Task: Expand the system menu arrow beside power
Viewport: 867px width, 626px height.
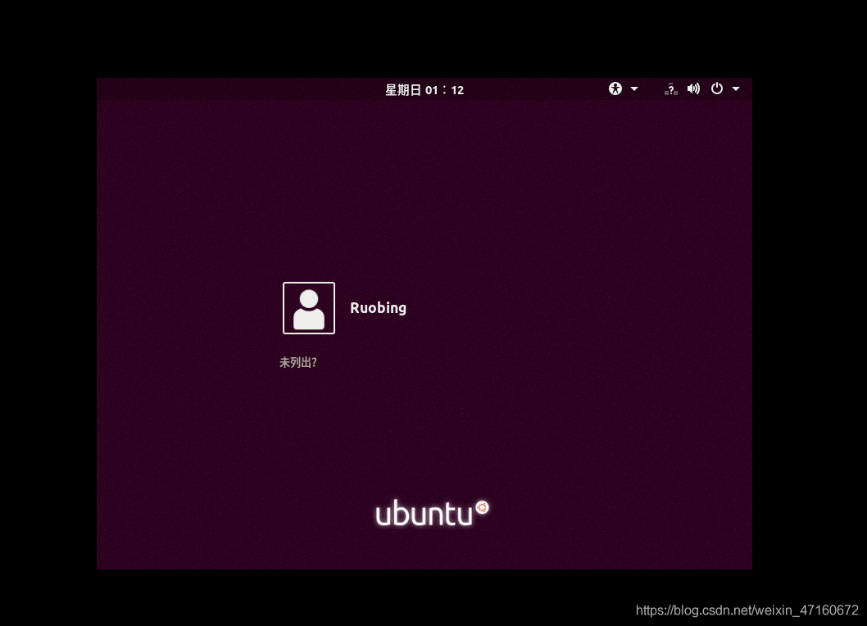Action: tap(736, 88)
